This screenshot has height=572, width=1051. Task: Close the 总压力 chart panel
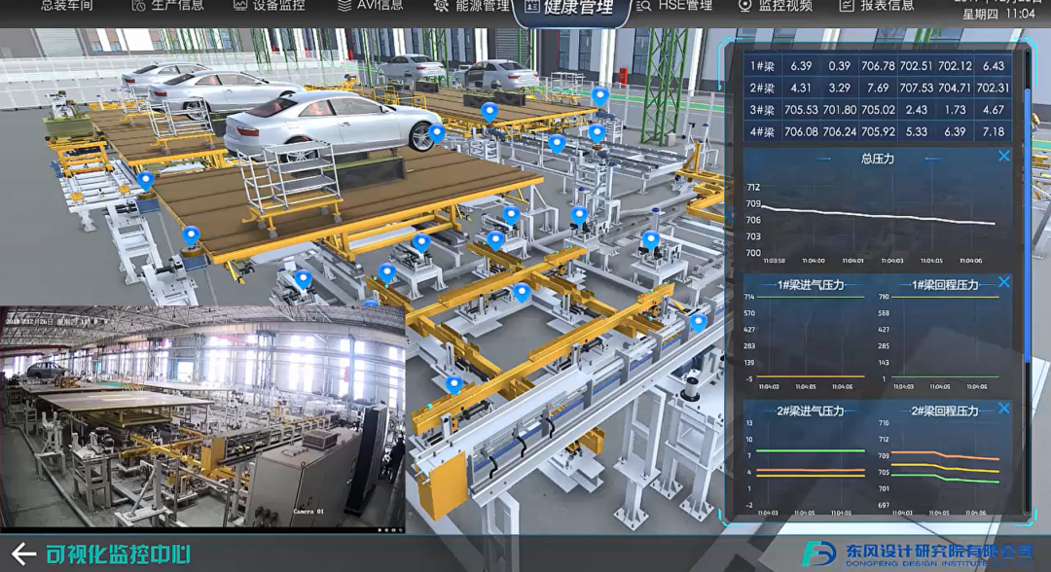pos(1004,156)
